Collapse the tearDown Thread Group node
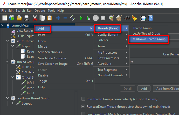Screen dimensions: 179x115 (x=8, y=98)
